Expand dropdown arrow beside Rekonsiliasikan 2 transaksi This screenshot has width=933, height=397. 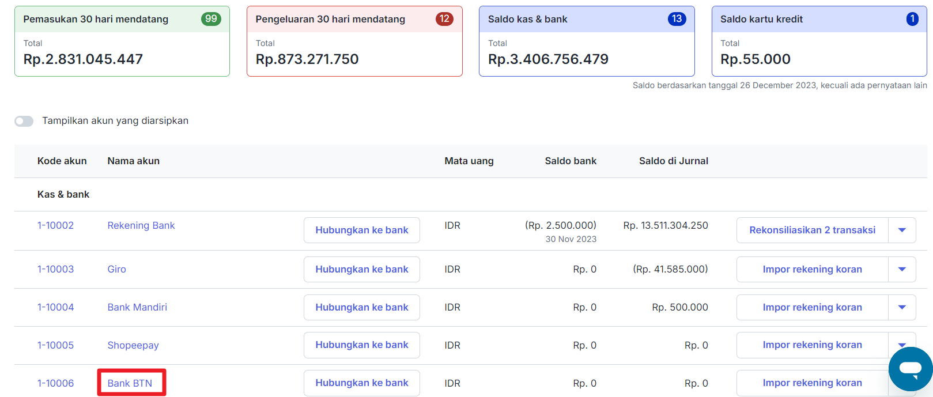902,230
